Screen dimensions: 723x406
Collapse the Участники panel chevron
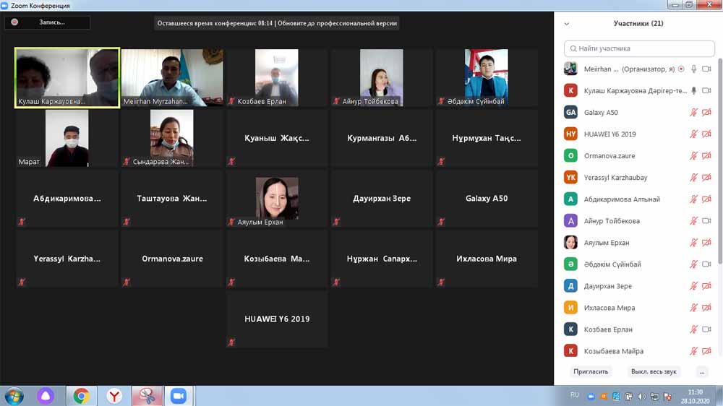pyautogui.click(x=567, y=24)
